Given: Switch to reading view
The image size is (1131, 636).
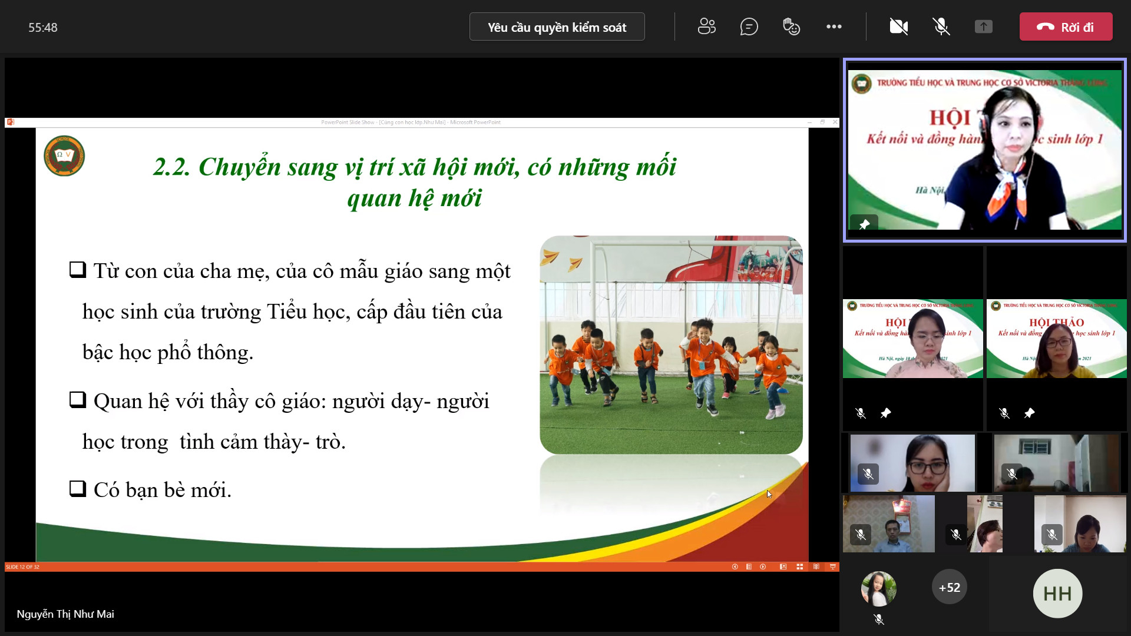Looking at the screenshot, I should [816, 567].
